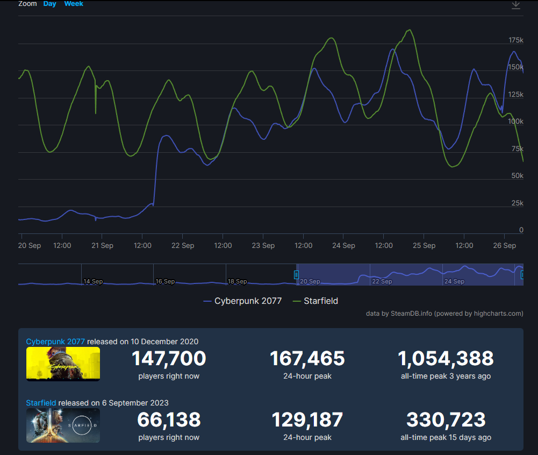Viewport: 538px width, 455px height.
Task: Grab the left navigator range handle
Action: point(297,275)
